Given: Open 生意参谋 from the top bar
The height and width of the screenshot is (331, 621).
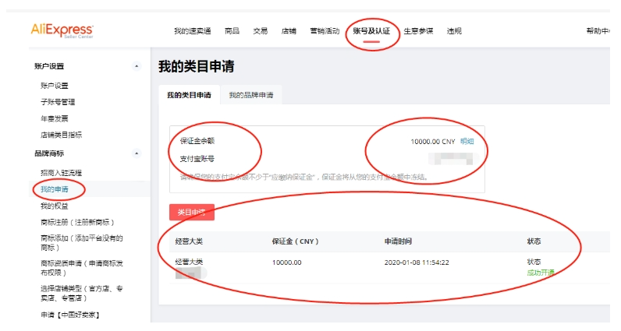Looking at the screenshot, I should (x=417, y=31).
